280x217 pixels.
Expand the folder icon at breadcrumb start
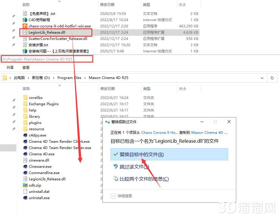5,78
